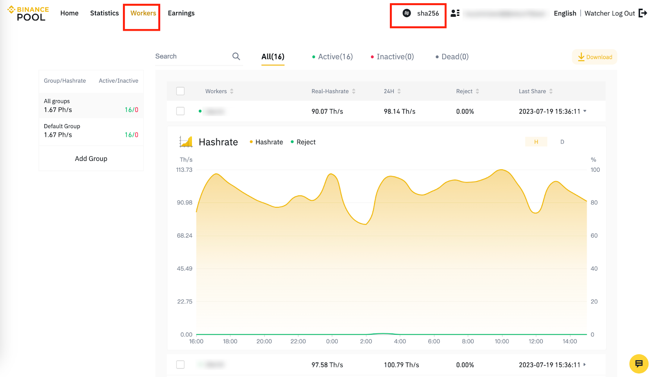Collapse the first worker's expanded chart arrow
652x377 pixels.
click(x=585, y=111)
